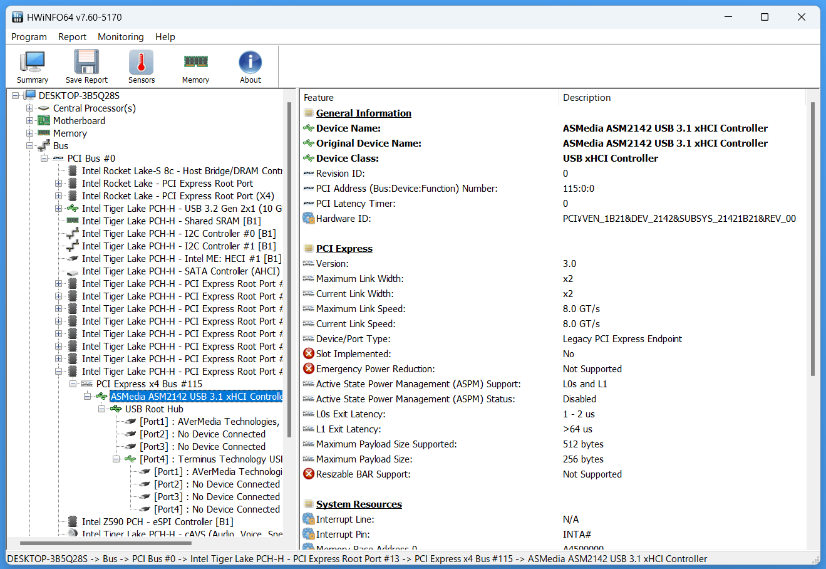Collapse the Bus tree node

(29, 145)
